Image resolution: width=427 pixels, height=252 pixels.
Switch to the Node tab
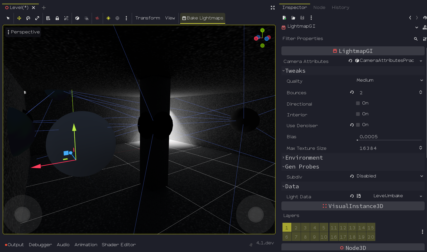pyautogui.click(x=319, y=7)
